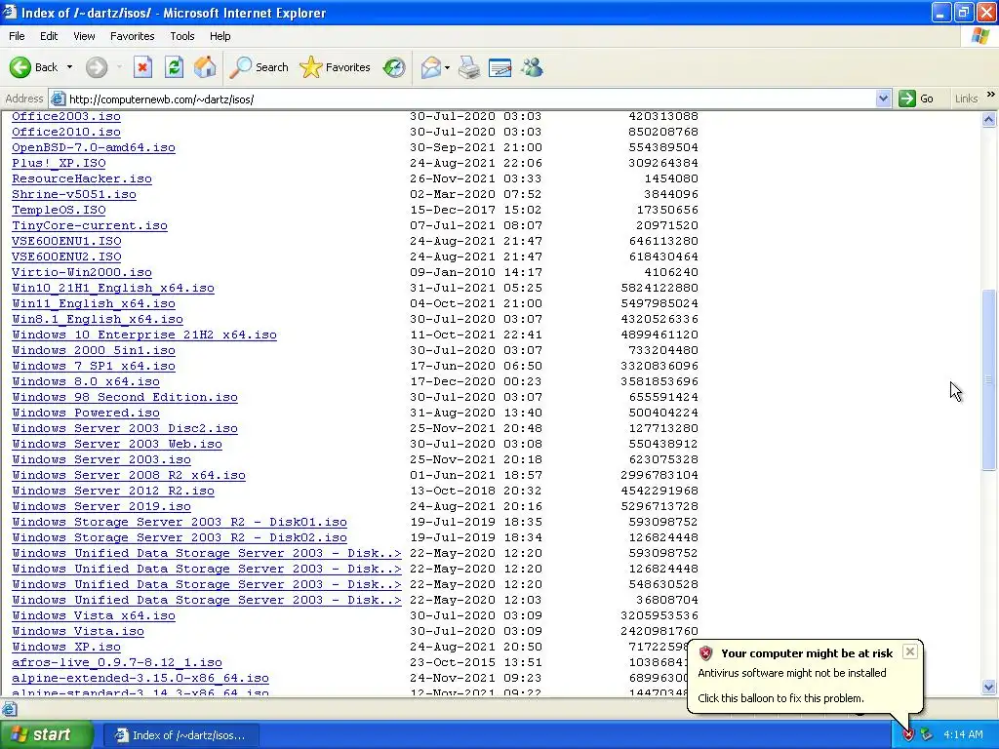The height and width of the screenshot is (749, 999).
Task: Open Windows_Vista_x64.iso link
Action: point(94,615)
